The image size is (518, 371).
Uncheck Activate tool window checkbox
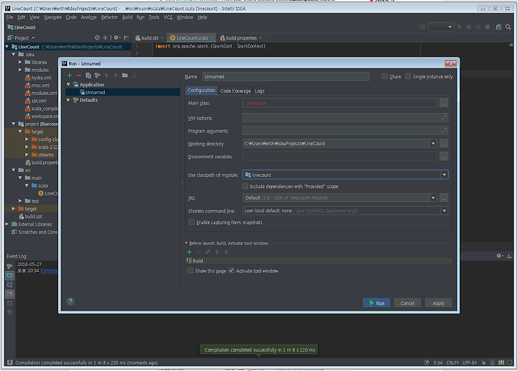click(231, 270)
